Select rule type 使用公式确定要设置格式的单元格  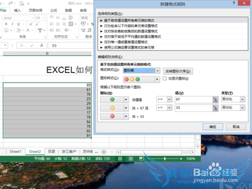(173, 47)
